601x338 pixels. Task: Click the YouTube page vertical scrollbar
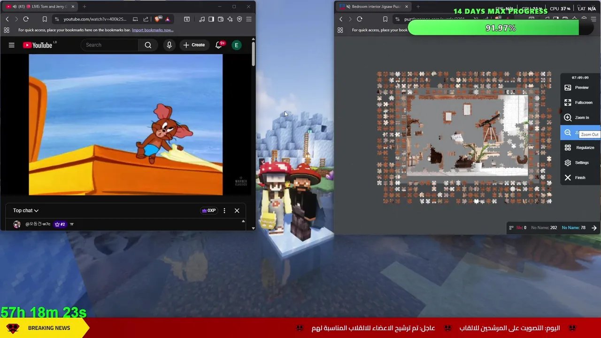254,54
